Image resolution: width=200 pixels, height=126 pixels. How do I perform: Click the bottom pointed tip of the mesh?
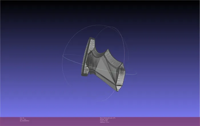(x=117, y=91)
